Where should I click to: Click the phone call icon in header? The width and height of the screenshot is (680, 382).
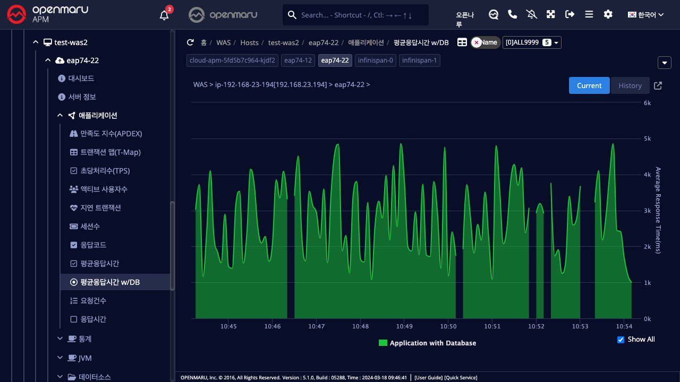point(513,14)
